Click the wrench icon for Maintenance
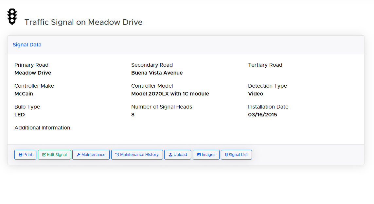The height and width of the screenshot is (204, 374). pyautogui.click(x=78, y=155)
